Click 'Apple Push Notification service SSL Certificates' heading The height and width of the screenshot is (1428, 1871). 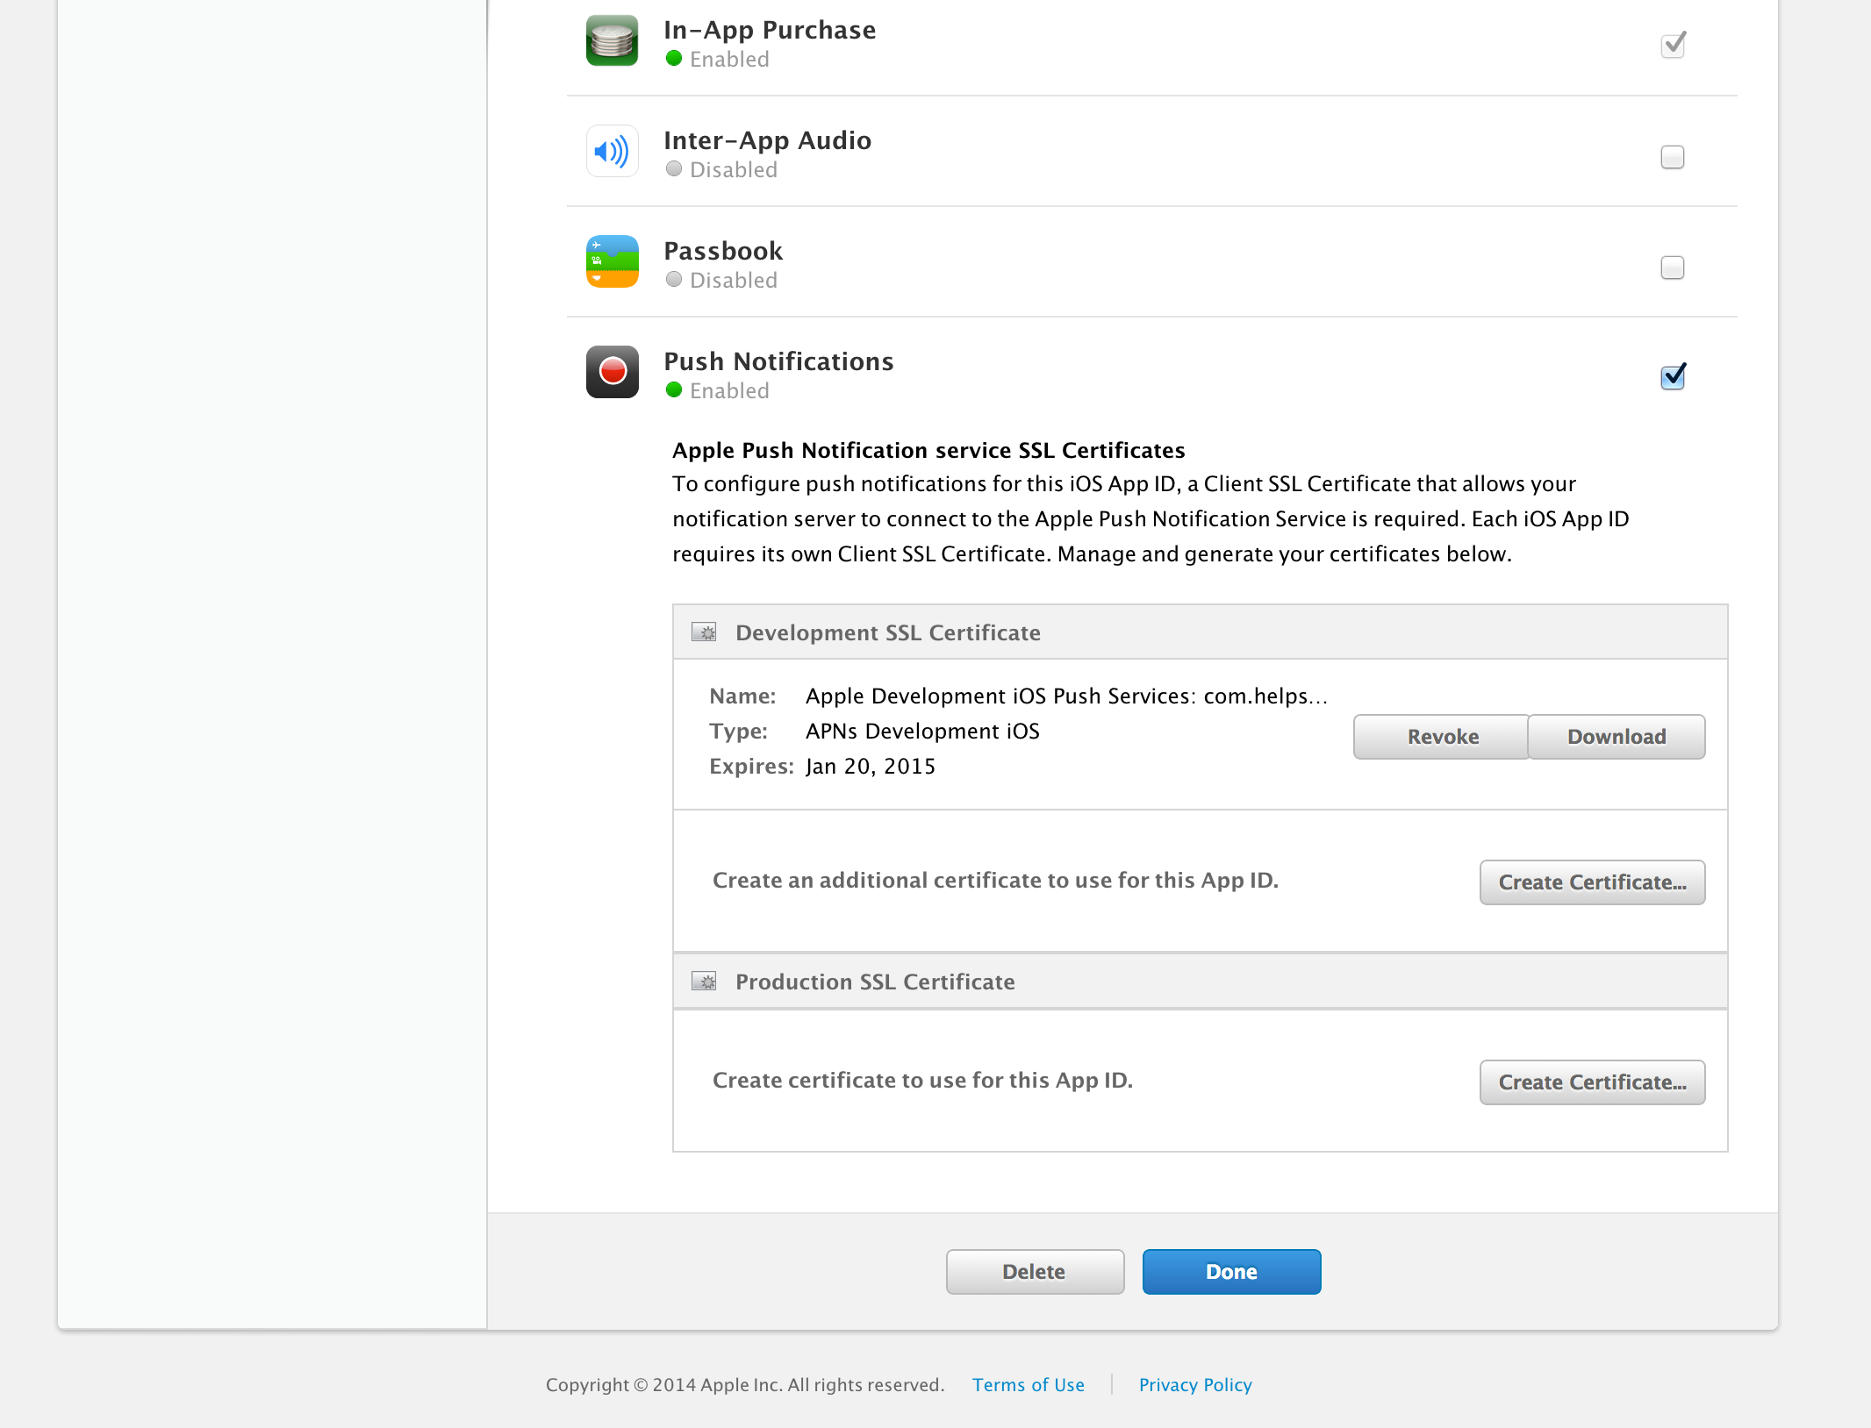tap(928, 450)
